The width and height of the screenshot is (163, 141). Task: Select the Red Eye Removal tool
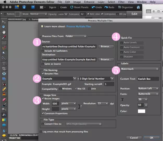tap(4, 84)
